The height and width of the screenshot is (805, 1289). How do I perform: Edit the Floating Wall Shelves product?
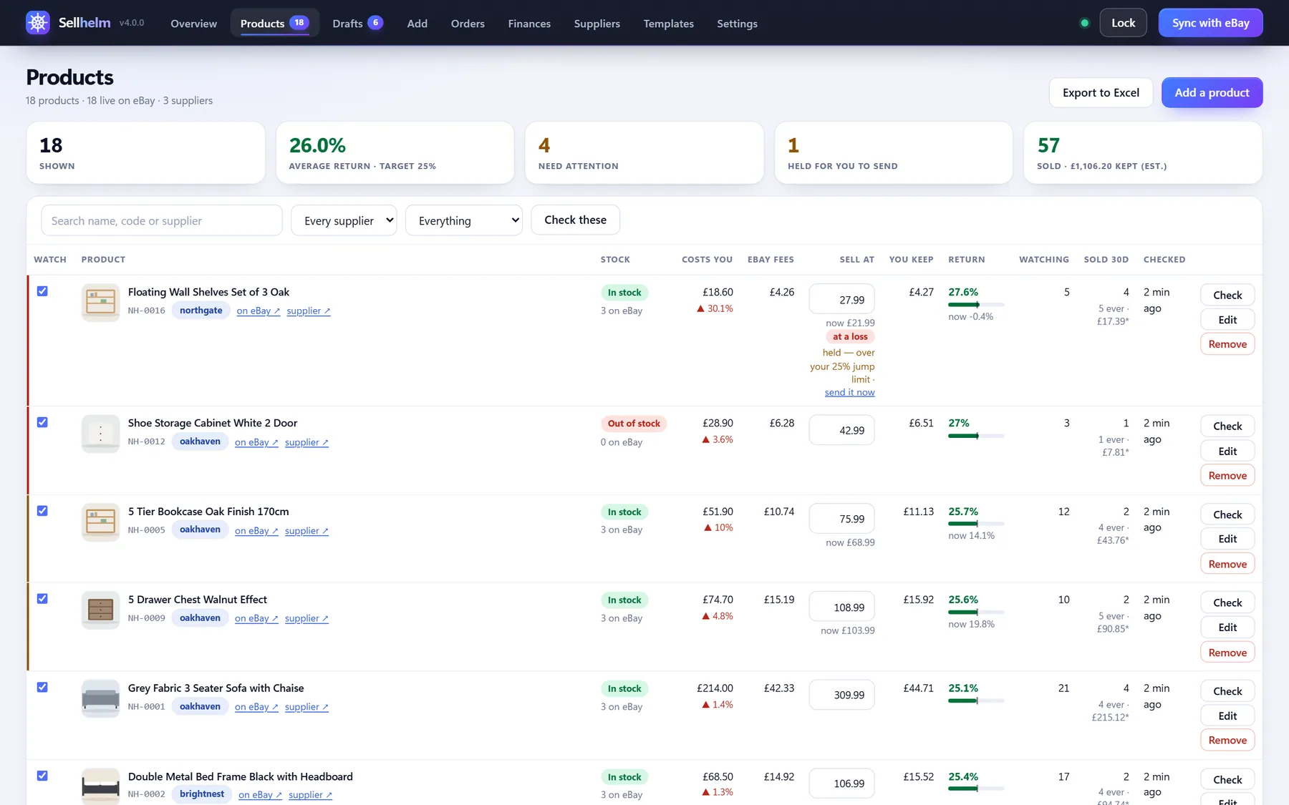pos(1227,320)
